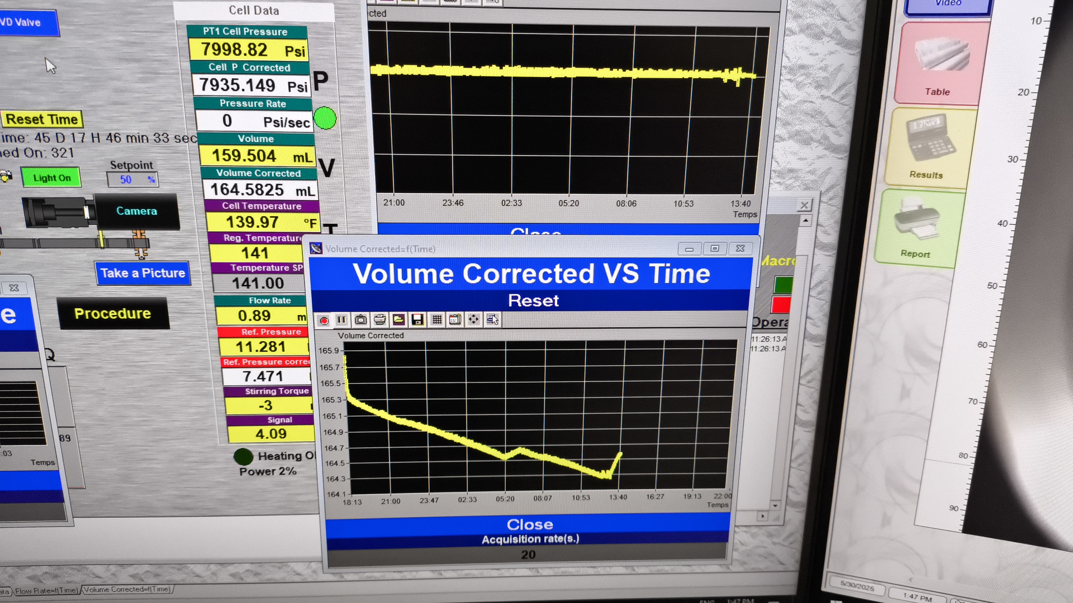Click the camera snapshot icon in chart toolbar
The width and height of the screenshot is (1073, 603).
[361, 320]
